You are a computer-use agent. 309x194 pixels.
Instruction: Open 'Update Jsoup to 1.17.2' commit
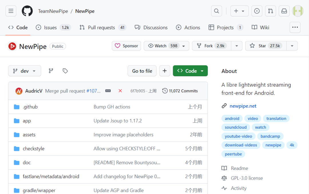point(118,121)
